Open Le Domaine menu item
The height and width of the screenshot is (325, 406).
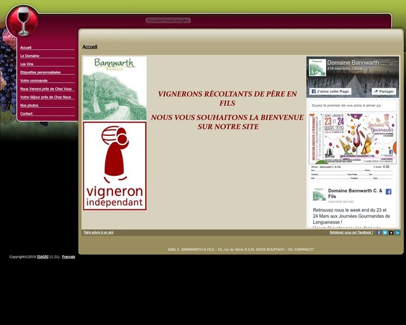click(x=30, y=56)
